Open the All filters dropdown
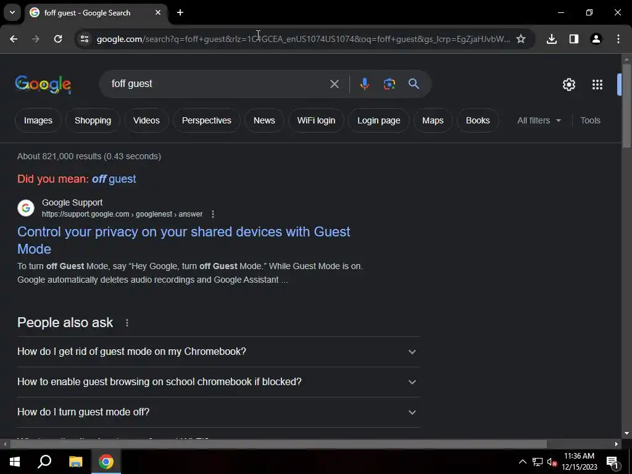The width and height of the screenshot is (632, 474). (539, 120)
